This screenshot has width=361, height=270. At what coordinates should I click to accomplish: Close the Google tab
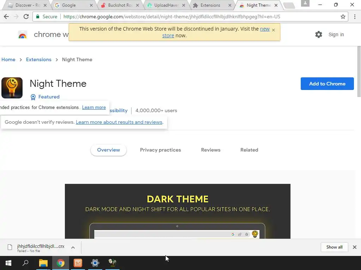(91, 5)
